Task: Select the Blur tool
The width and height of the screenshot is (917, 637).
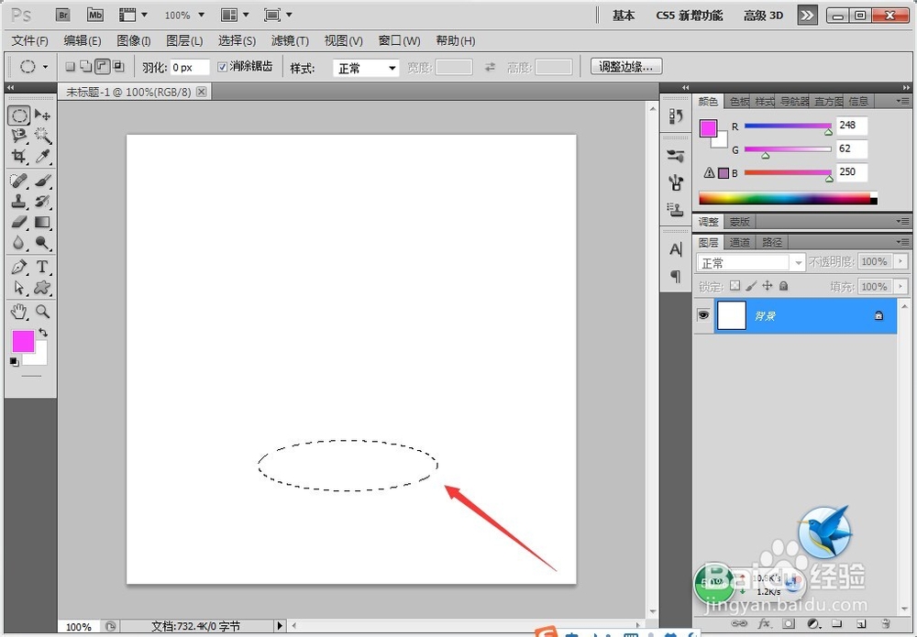Action: 18,243
